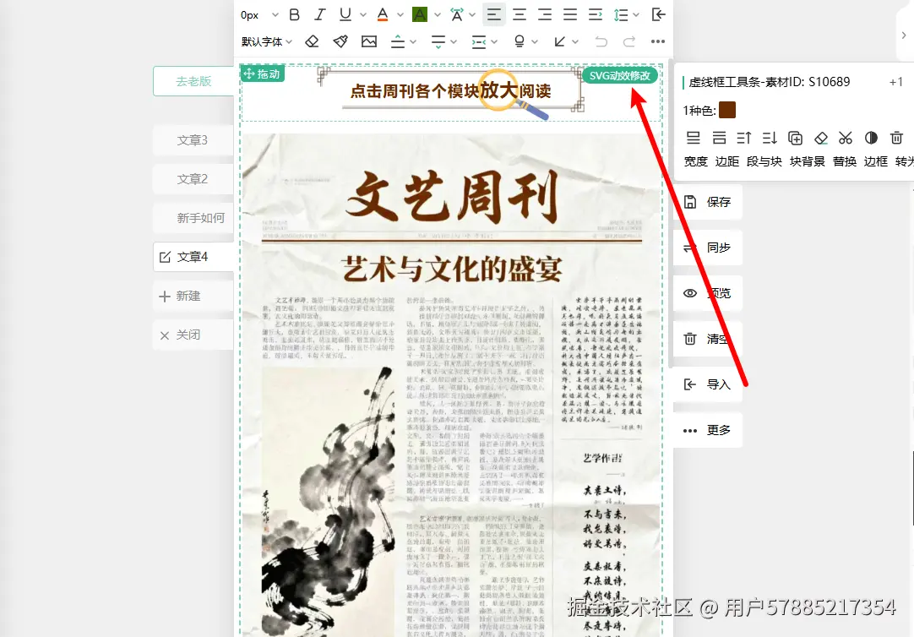Clear formatting with eraser icon
This screenshot has width=914, height=637.
312,41
